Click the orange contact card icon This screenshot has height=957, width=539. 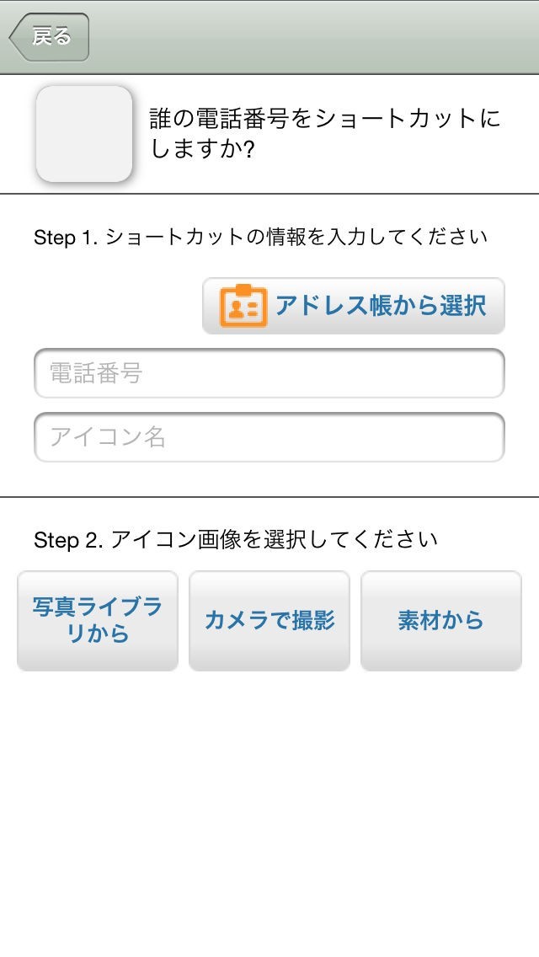coord(243,306)
